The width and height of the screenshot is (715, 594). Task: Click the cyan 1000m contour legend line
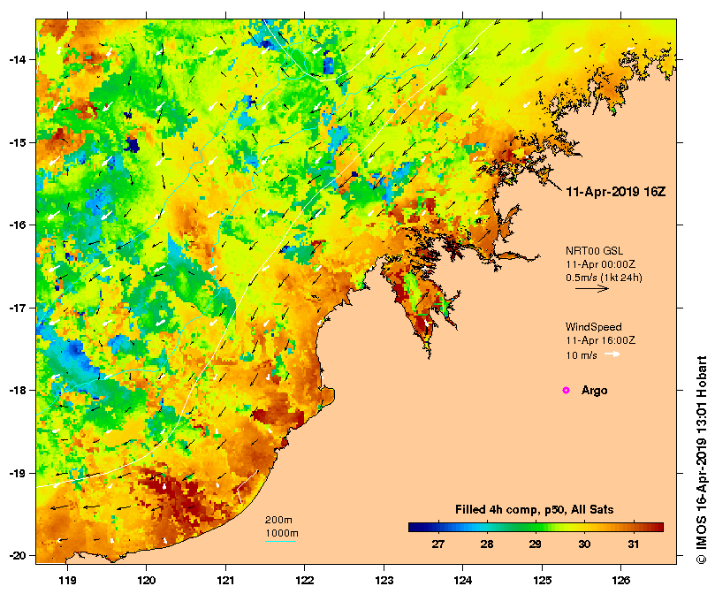pos(281,542)
